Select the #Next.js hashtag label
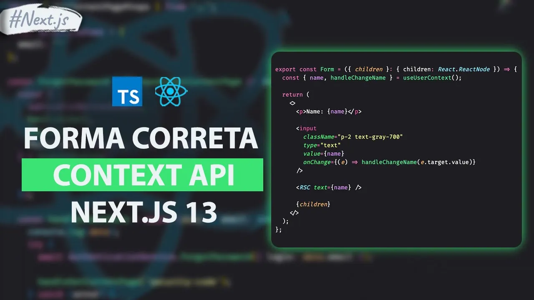The height and width of the screenshot is (300, 534). click(39, 20)
